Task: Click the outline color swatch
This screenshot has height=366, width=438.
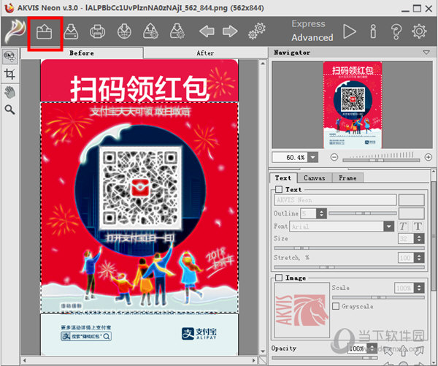Action: (412, 213)
